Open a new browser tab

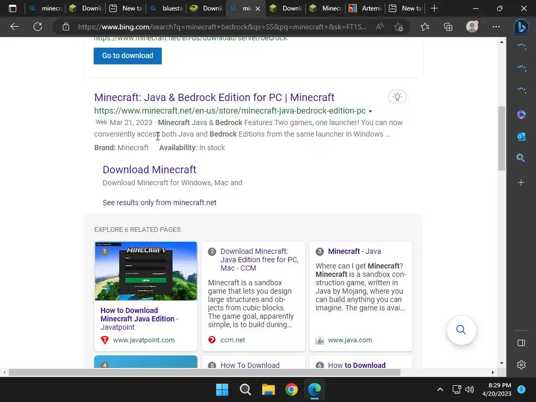pyautogui.click(x=434, y=8)
